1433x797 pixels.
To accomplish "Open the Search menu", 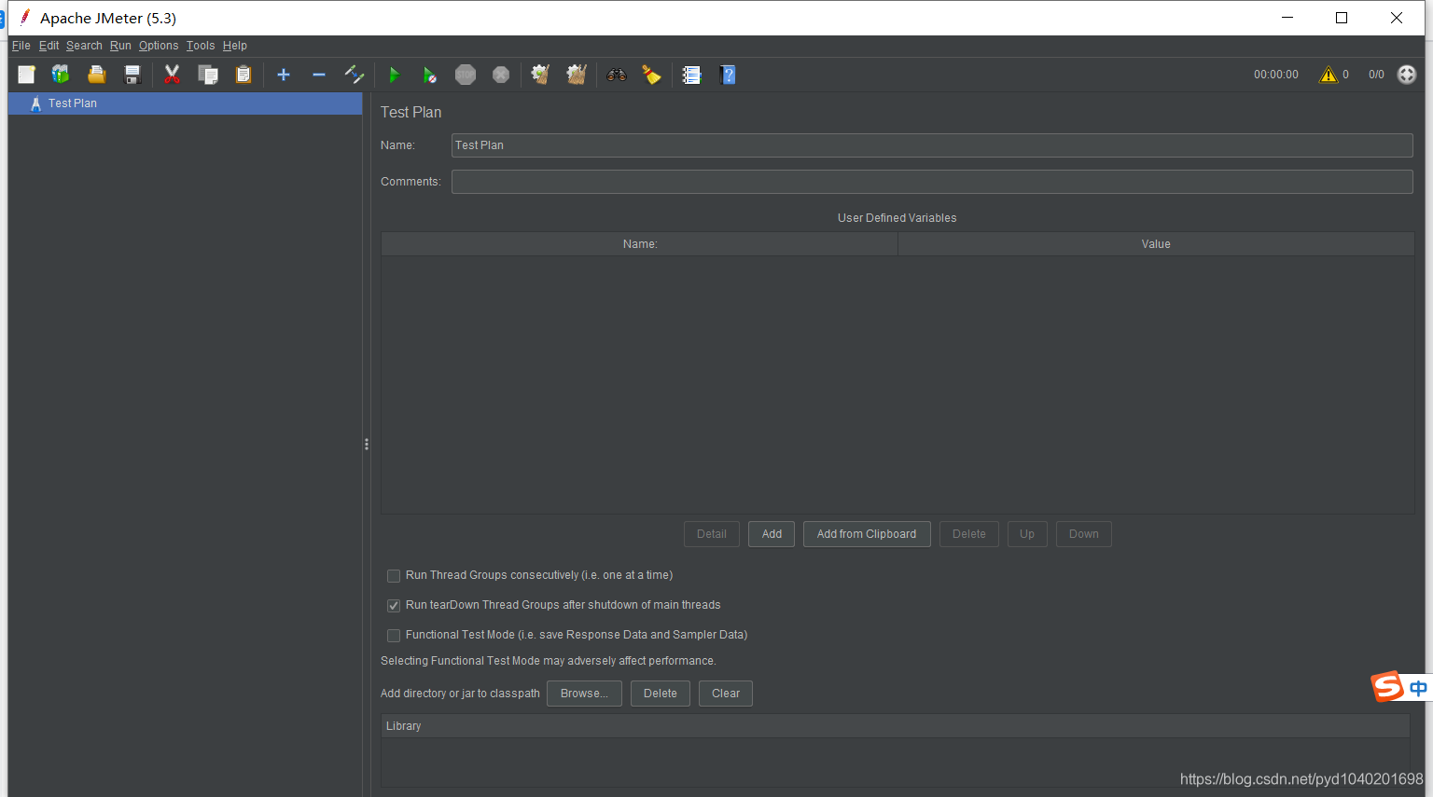I will click(84, 46).
